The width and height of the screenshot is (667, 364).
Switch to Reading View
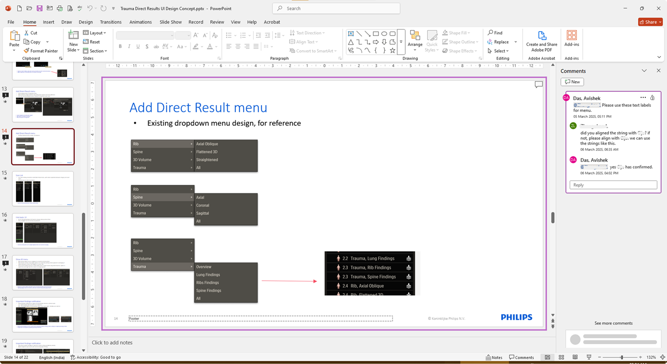575,357
